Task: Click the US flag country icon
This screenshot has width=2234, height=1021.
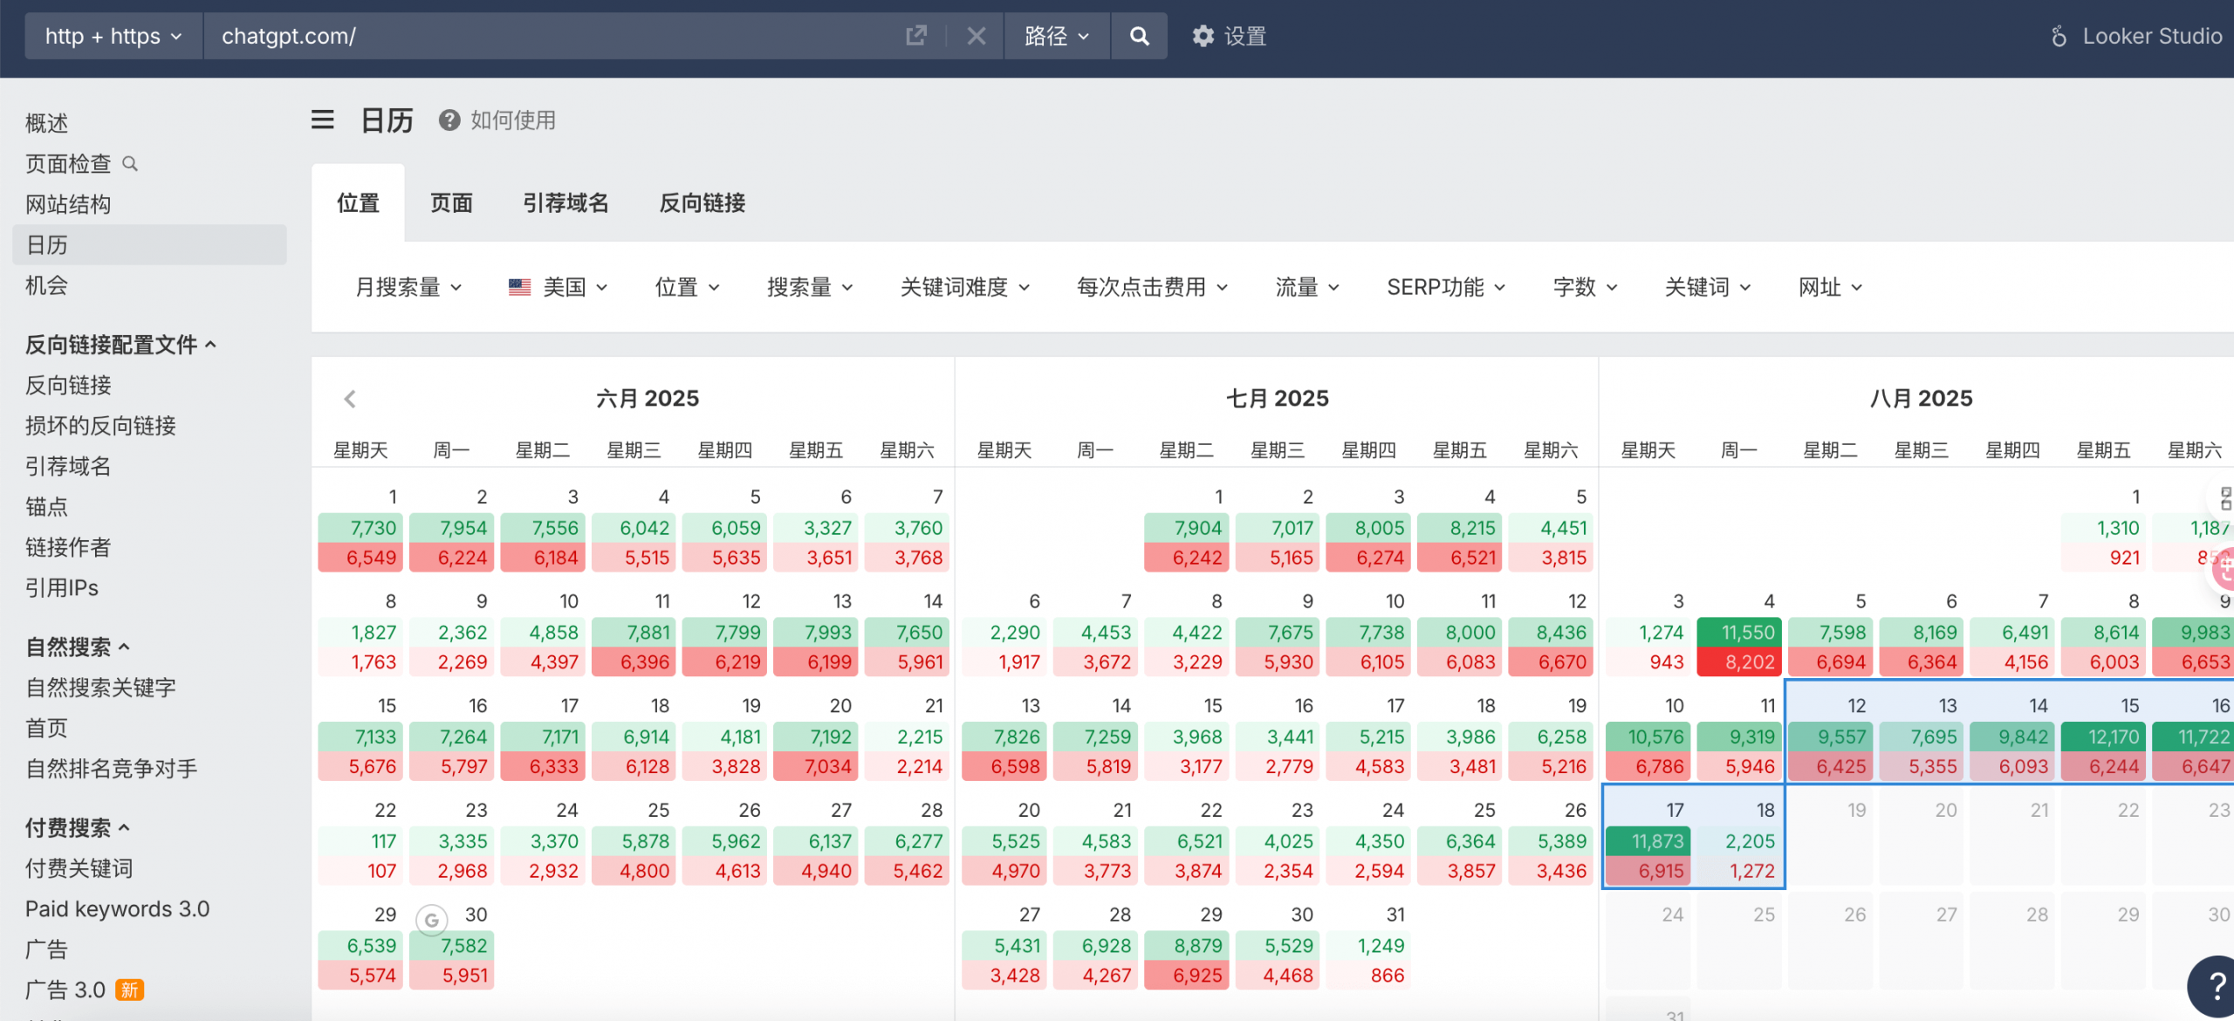Action: (x=519, y=286)
